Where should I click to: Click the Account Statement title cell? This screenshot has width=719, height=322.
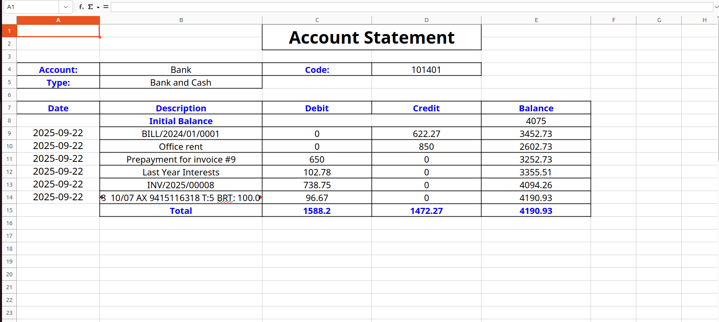click(x=372, y=37)
